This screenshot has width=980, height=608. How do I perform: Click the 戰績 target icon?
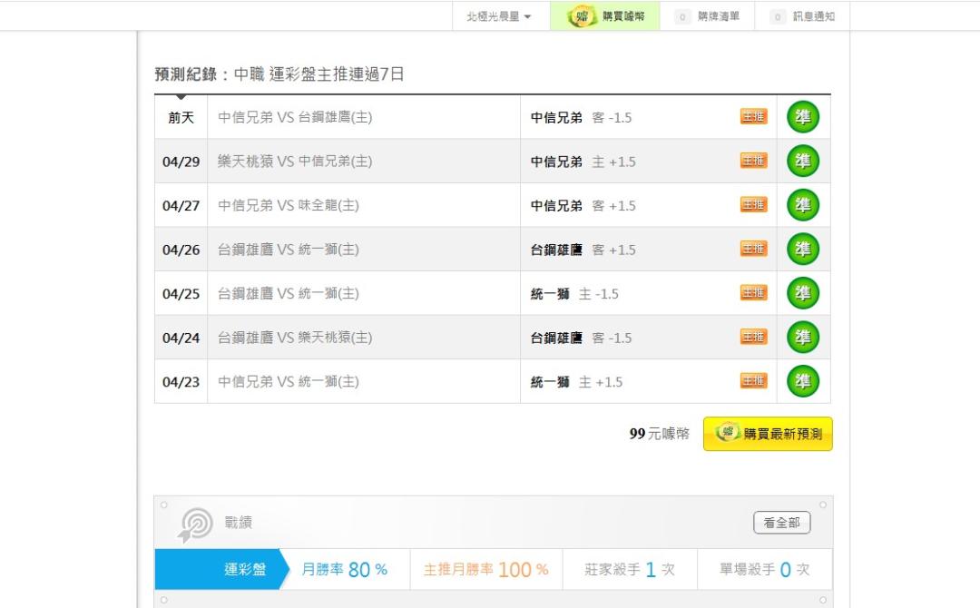[196, 524]
